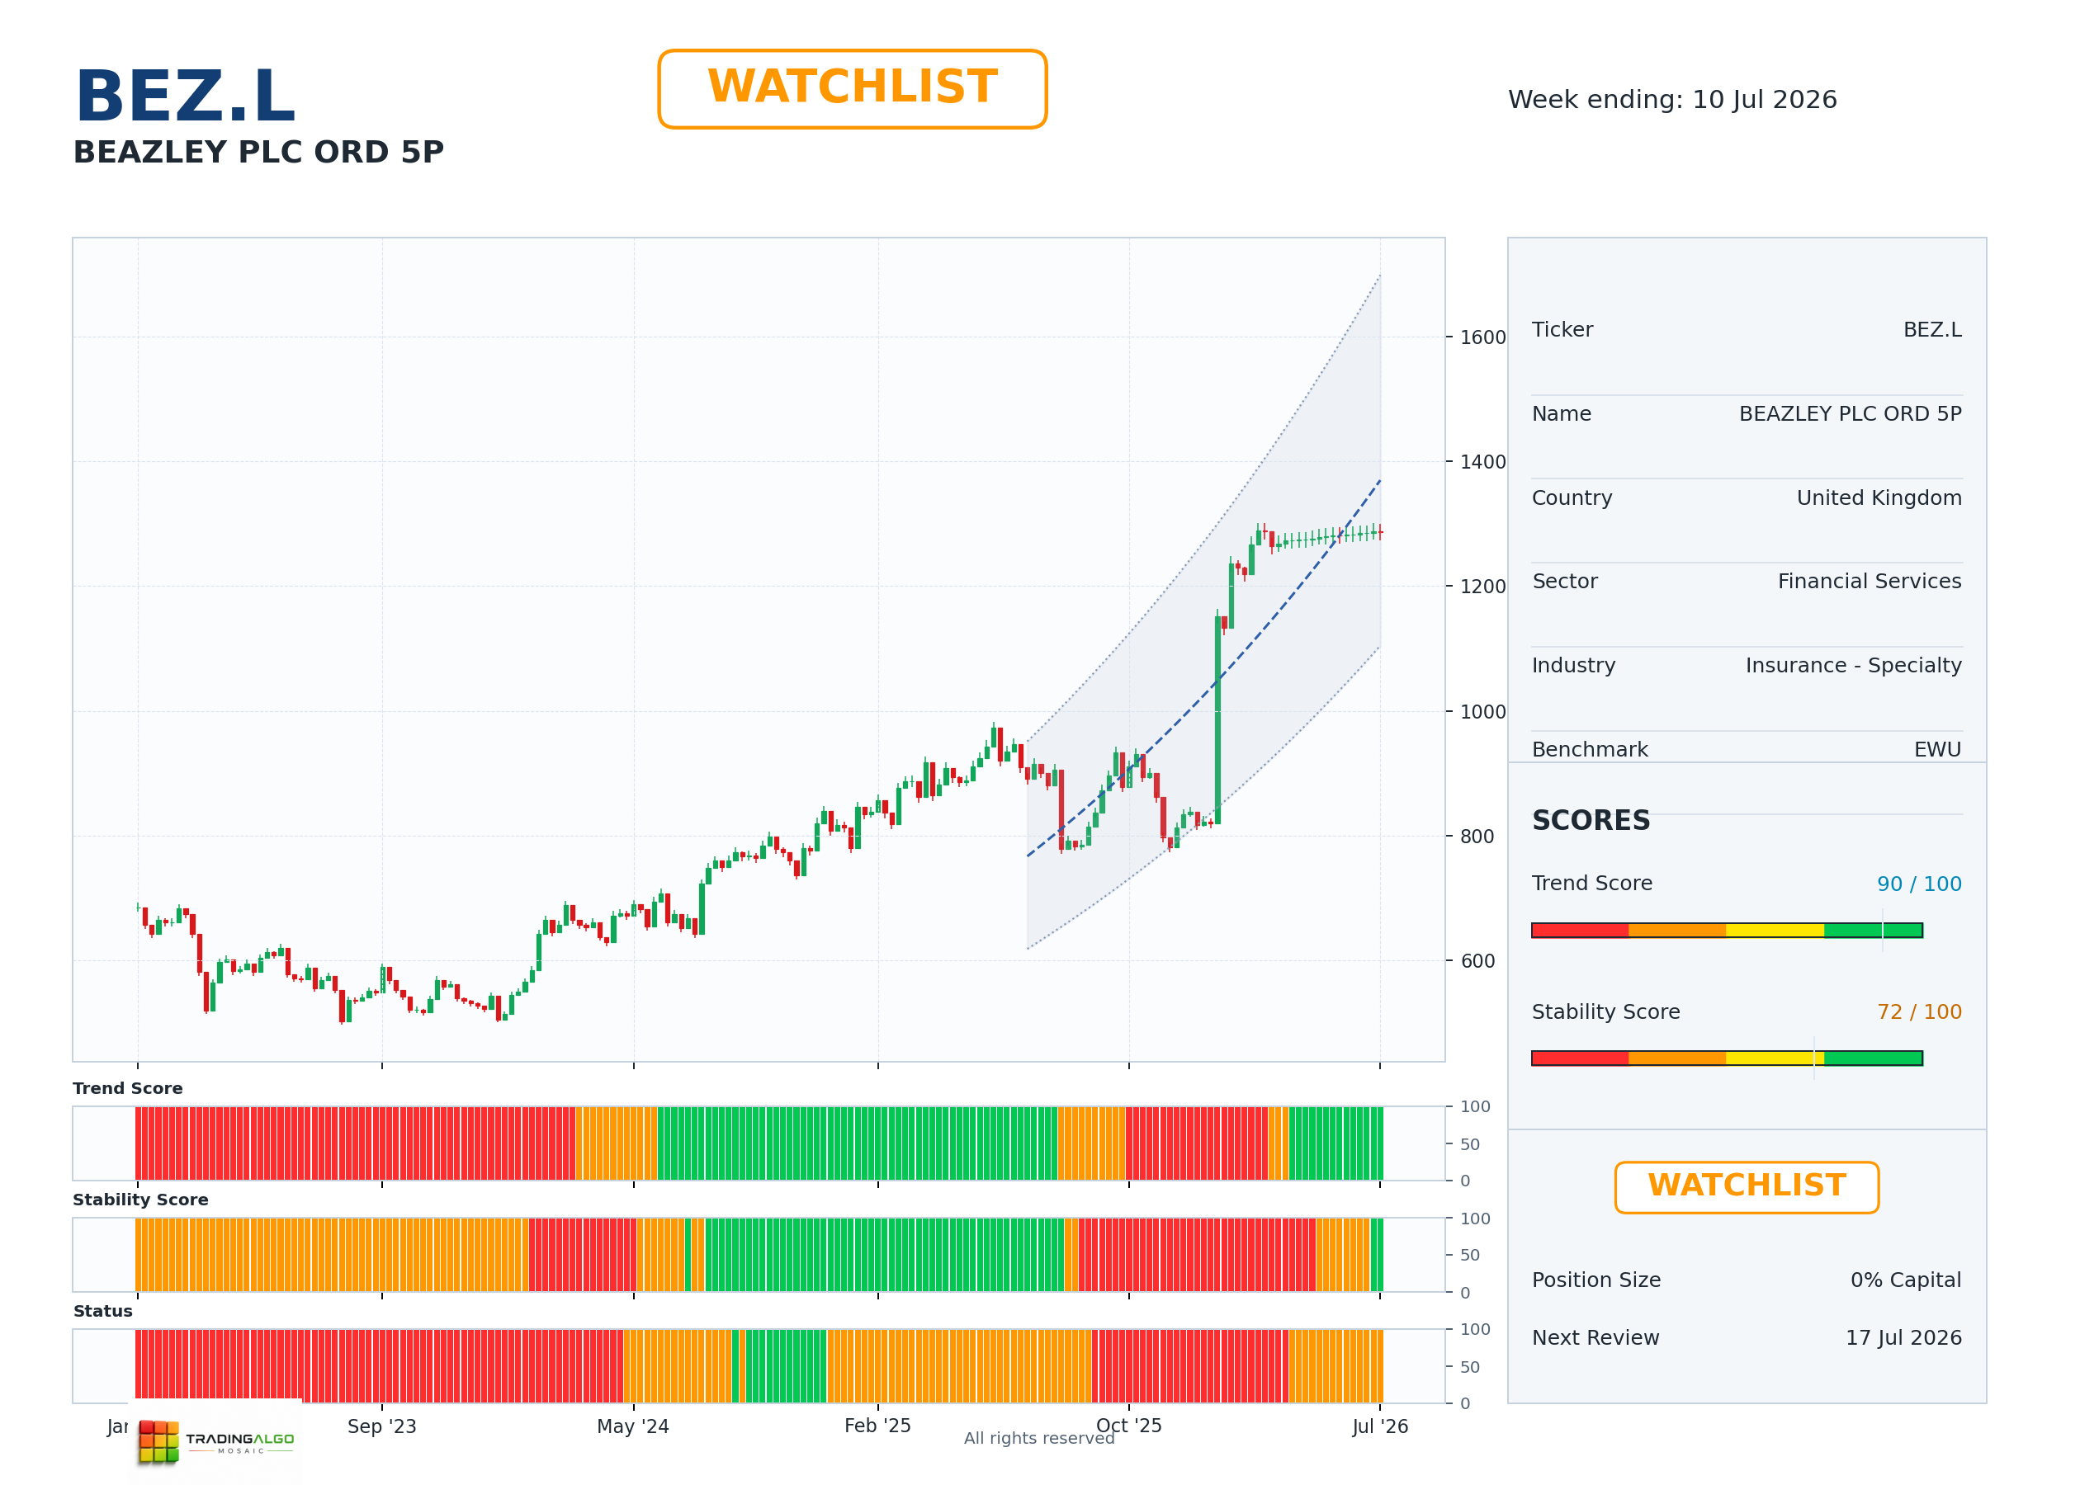Click the Feb '25 date axis label
The width and height of the screenshot is (2080, 1485).
point(877,1426)
